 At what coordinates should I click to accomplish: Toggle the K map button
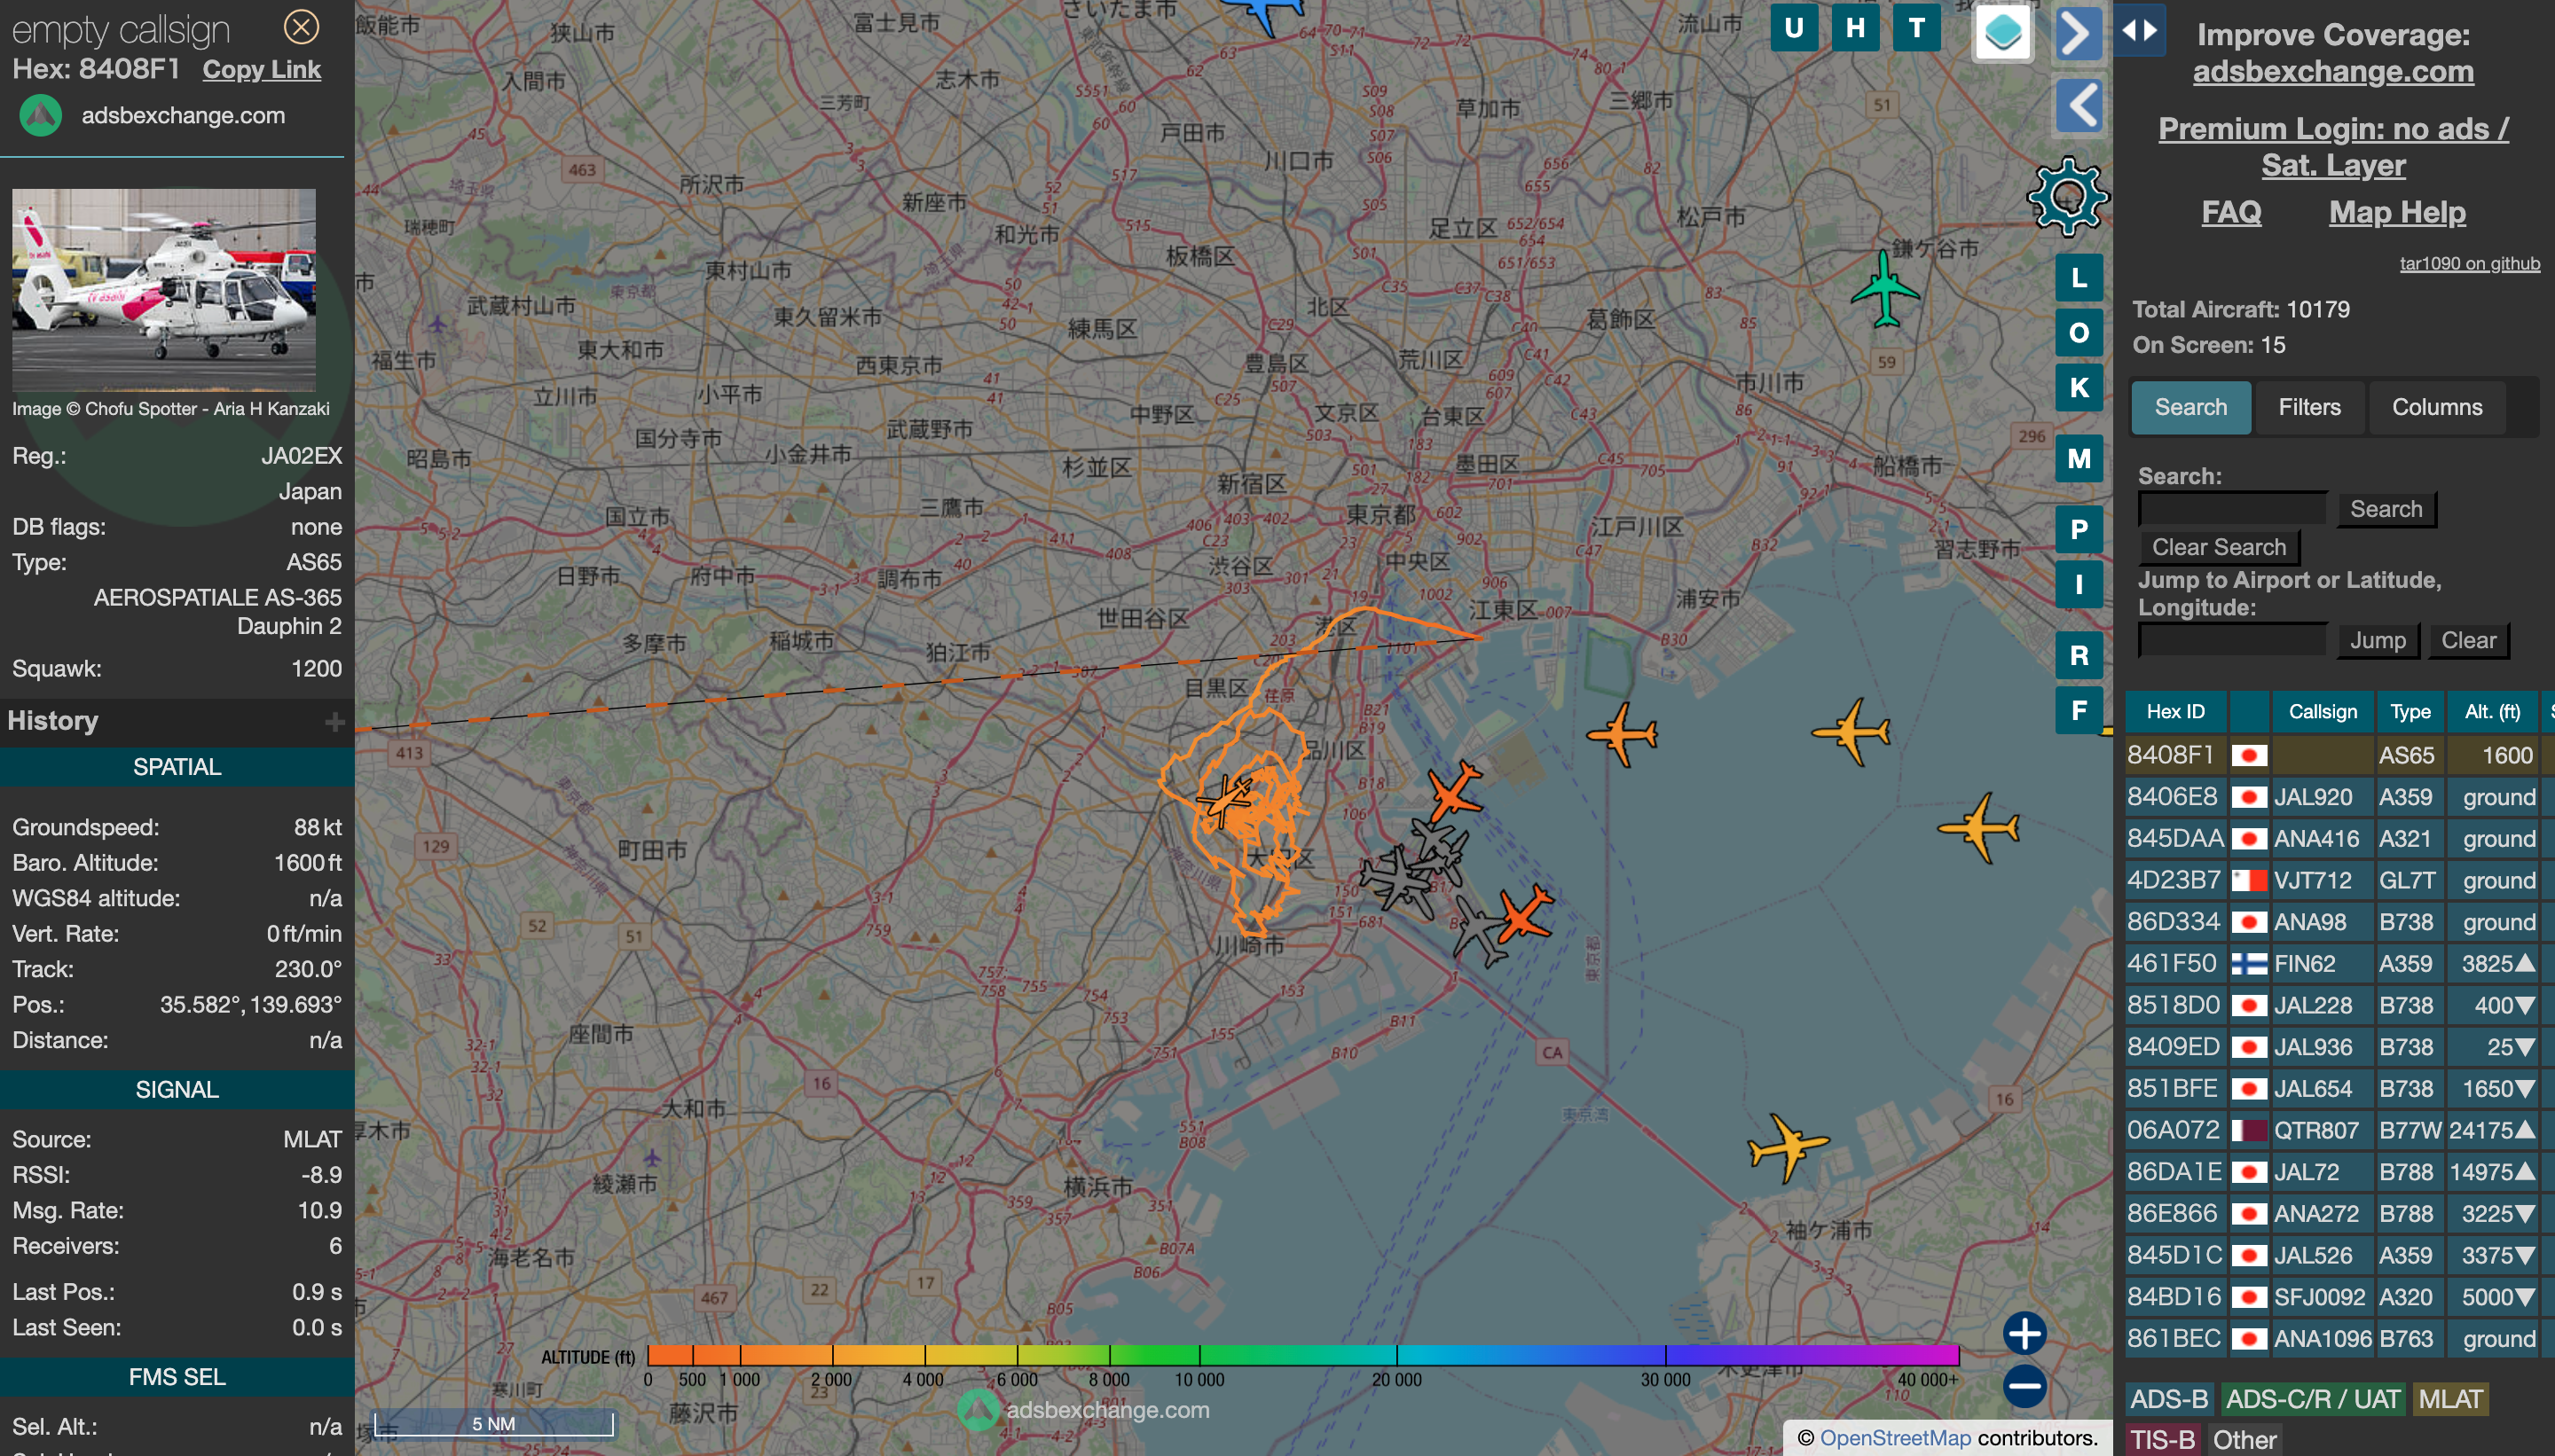(x=2079, y=387)
